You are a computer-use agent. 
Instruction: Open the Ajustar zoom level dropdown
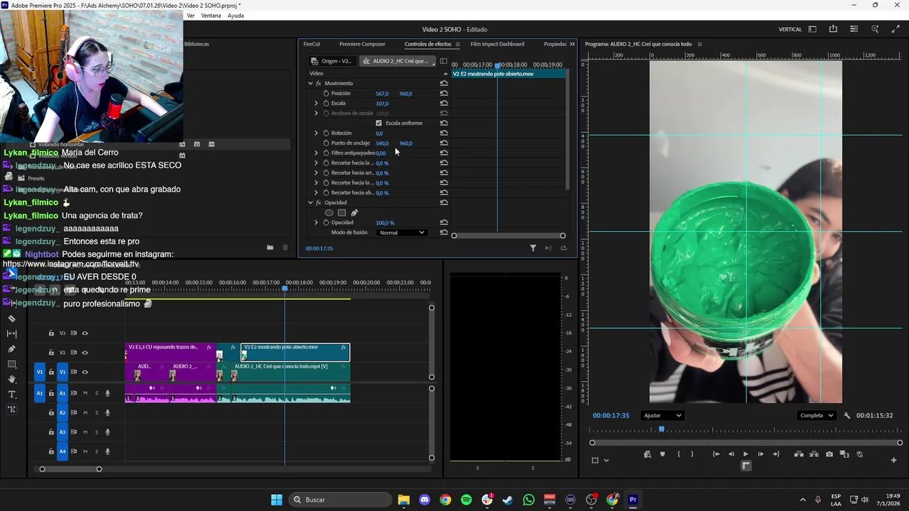pos(662,416)
